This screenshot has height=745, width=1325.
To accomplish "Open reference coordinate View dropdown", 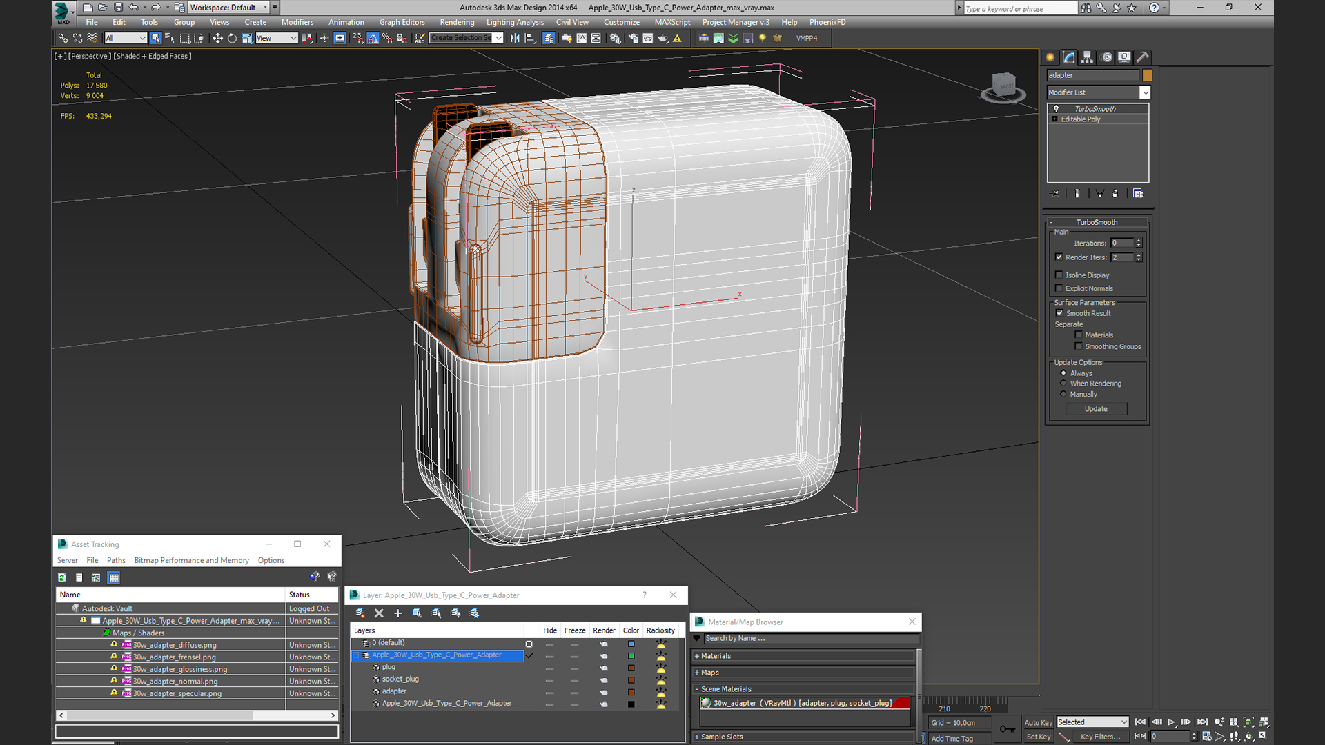I will 277,39.
